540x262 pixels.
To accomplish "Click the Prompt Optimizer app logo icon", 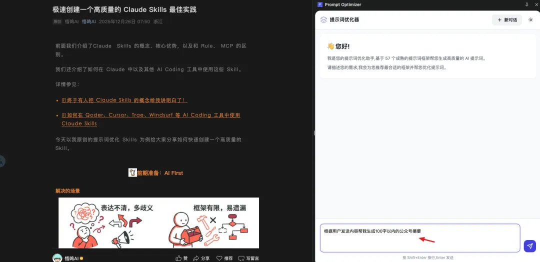I will (x=320, y=4).
